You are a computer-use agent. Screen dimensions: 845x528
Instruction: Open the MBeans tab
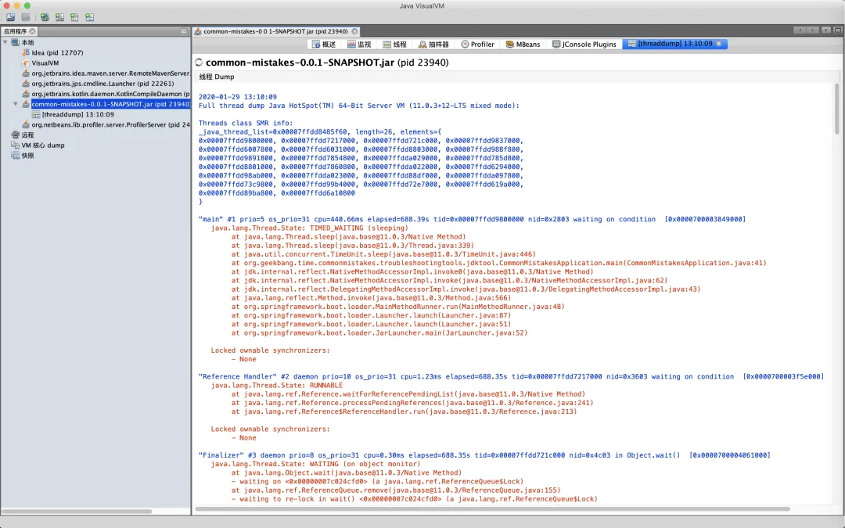tap(523, 45)
